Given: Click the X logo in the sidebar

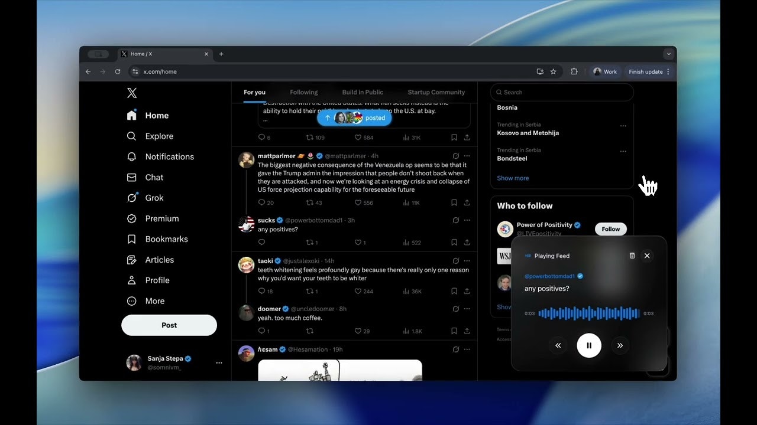Looking at the screenshot, I should tap(132, 93).
